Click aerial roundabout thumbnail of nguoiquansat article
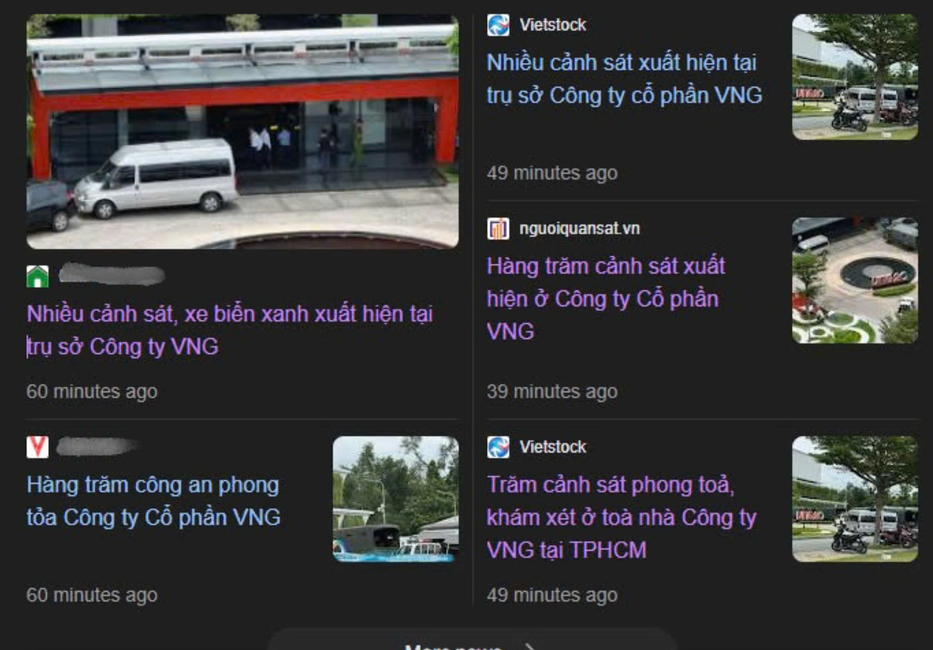Image resolution: width=933 pixels, height=650 pixels. (x=855, y=281)
